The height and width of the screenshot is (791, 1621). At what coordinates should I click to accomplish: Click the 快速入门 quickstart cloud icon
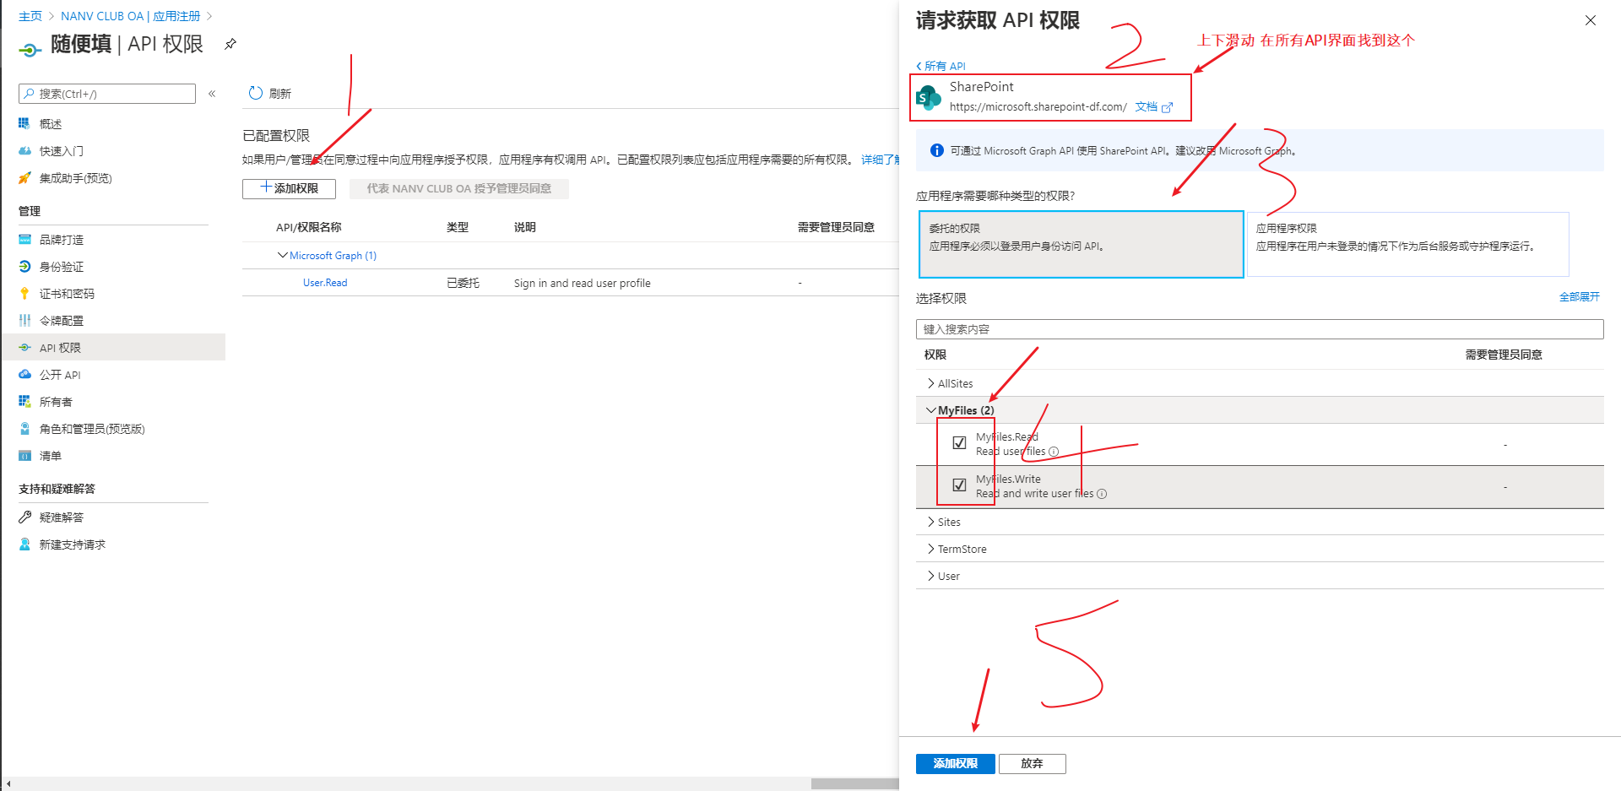point(24,151)
